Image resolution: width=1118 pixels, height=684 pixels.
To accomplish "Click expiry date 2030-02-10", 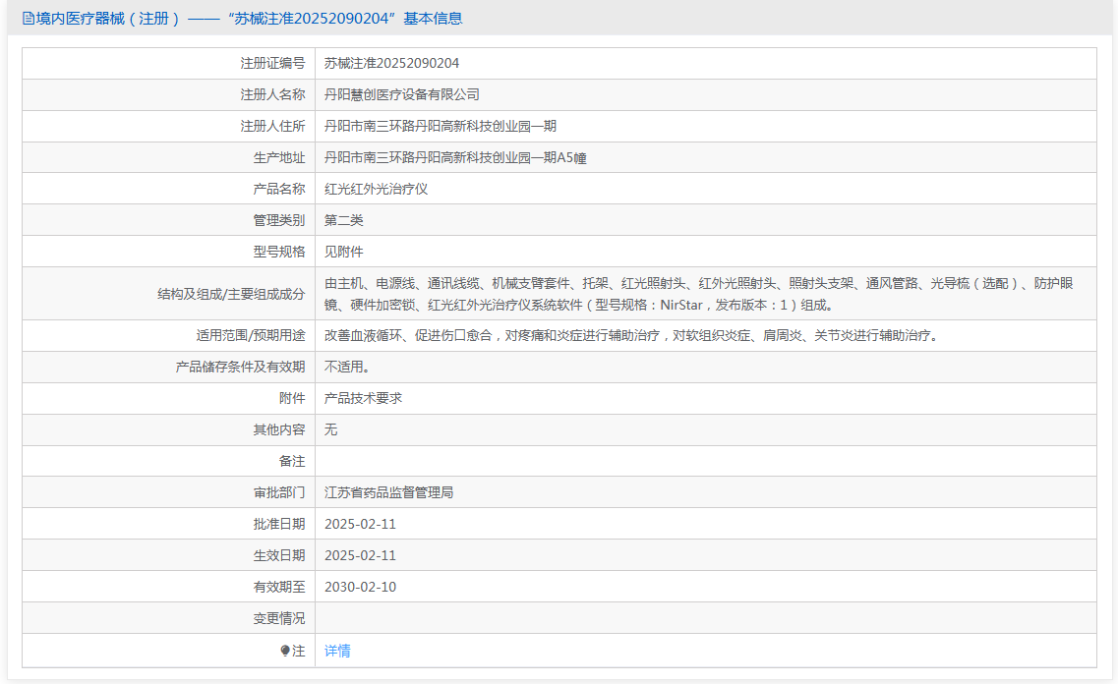I will [360, 587].
